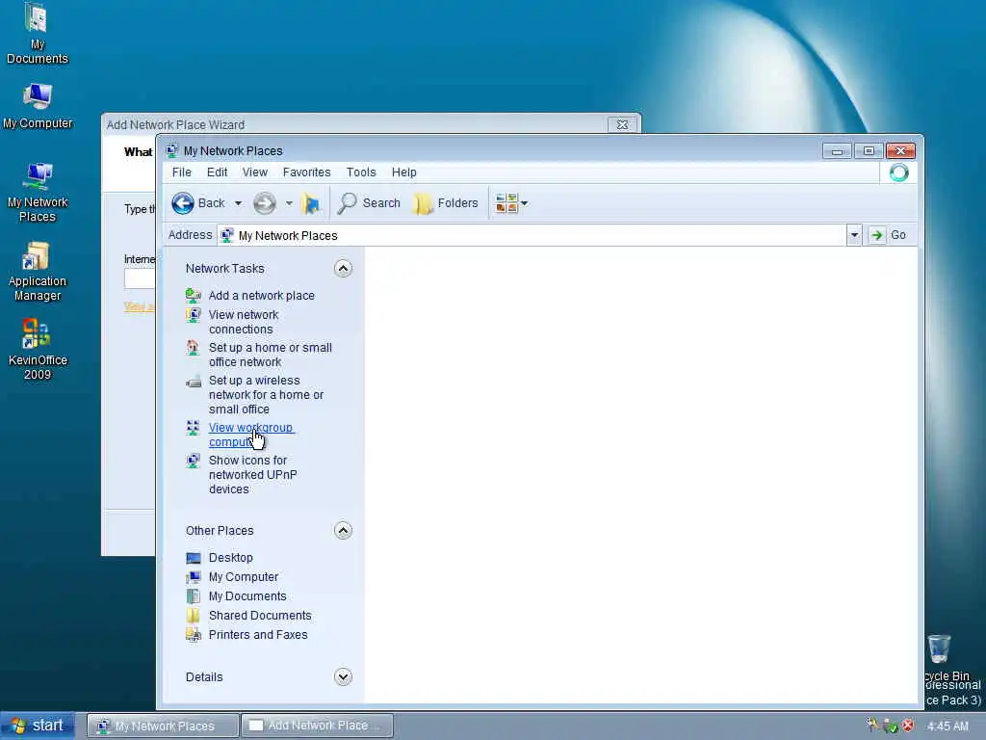Open the Favorites menu
Viewport: 986px width, 740px height.
[x=306, y=172]
